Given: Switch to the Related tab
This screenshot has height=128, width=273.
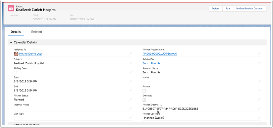Looking at the screenshot, I should click(37, 32).
